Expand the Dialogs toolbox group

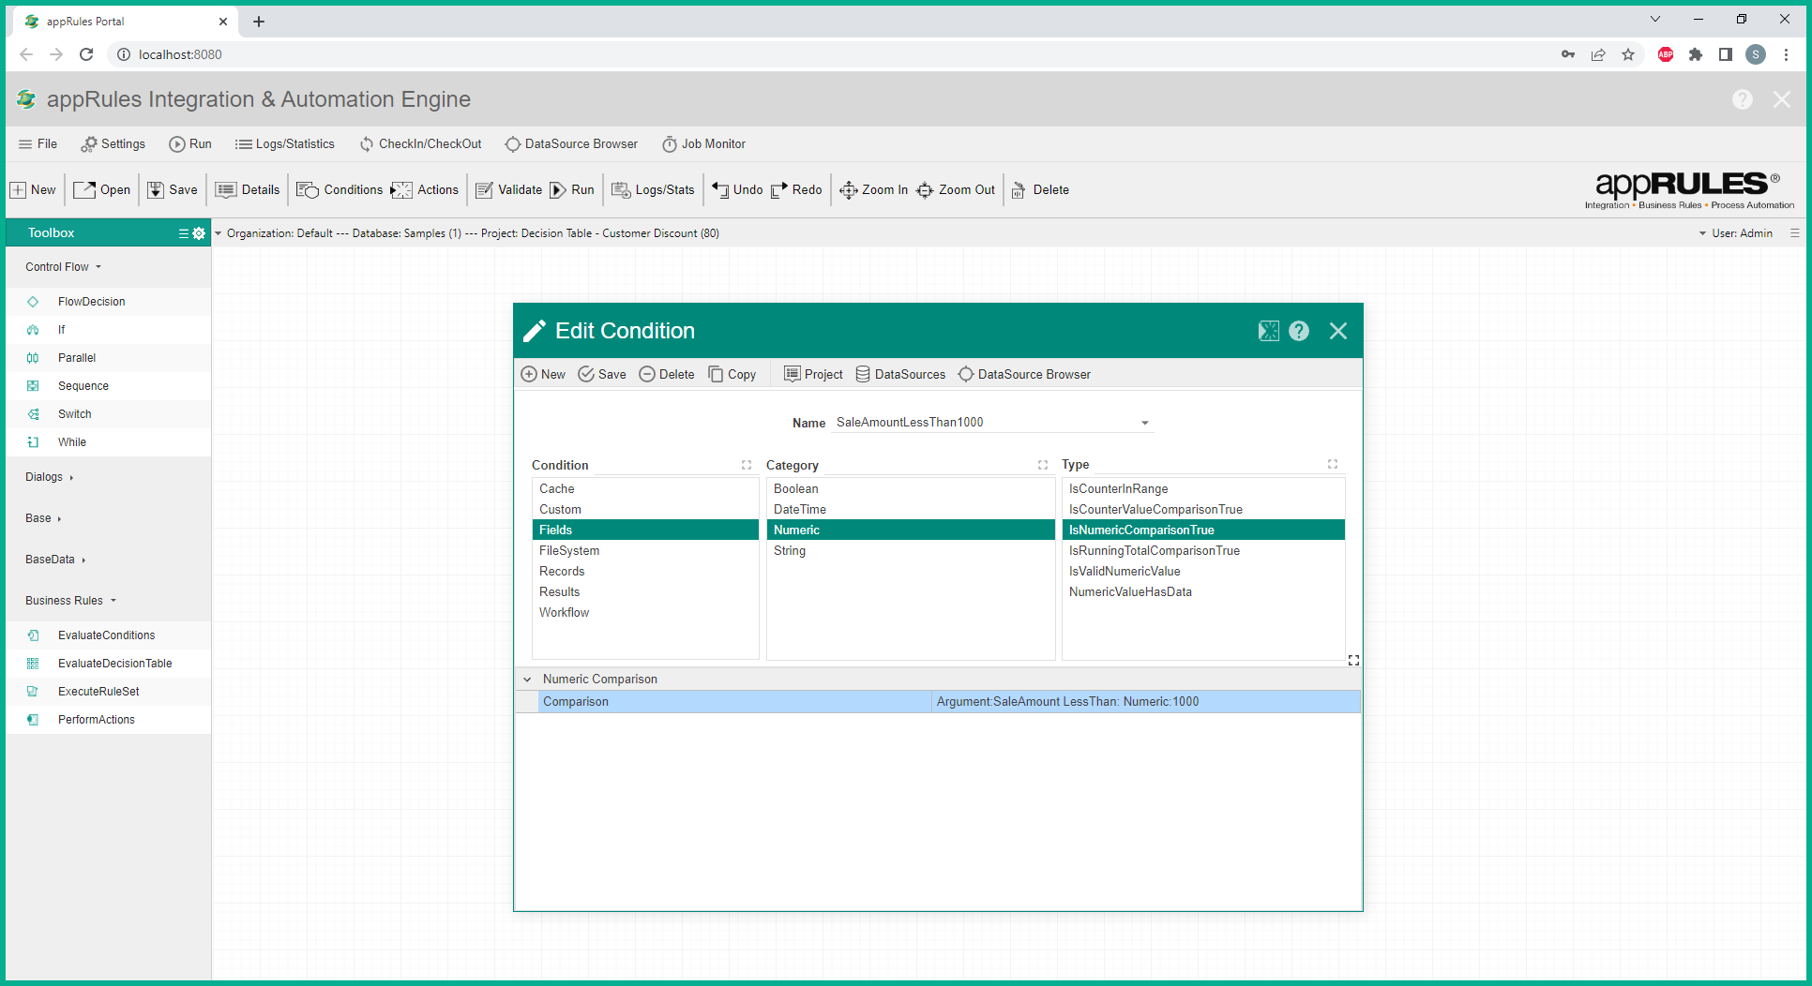pyautogui.click(x=49, y=477)
